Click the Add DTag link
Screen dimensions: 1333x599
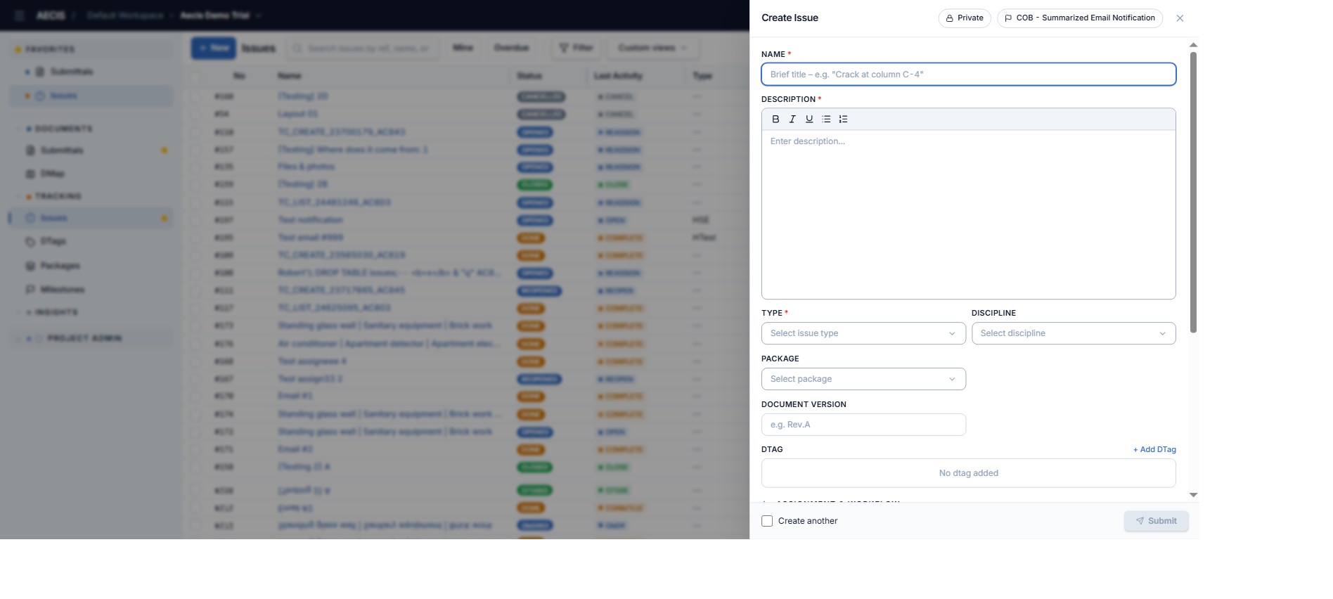1154,450
